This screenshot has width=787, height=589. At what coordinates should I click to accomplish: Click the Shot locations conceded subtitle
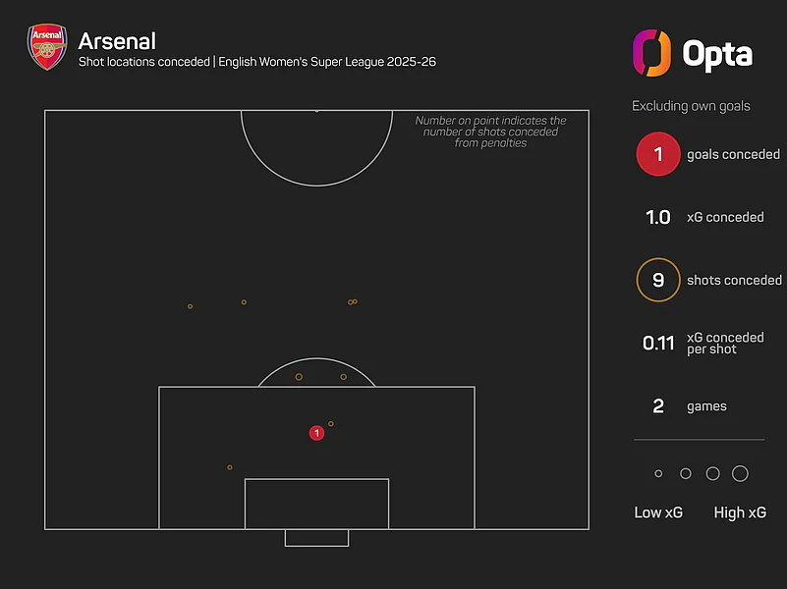point(144,62)
